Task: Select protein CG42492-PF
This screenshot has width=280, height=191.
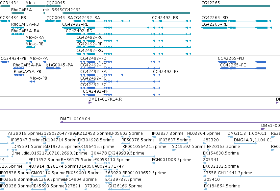Action: point(122,95)
